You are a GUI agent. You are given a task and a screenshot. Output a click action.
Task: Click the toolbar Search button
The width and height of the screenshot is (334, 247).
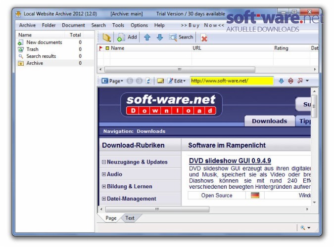tap(181, 37)
